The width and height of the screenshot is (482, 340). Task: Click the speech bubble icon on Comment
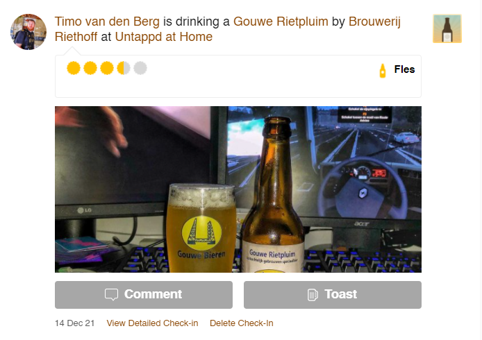[111, 294]
